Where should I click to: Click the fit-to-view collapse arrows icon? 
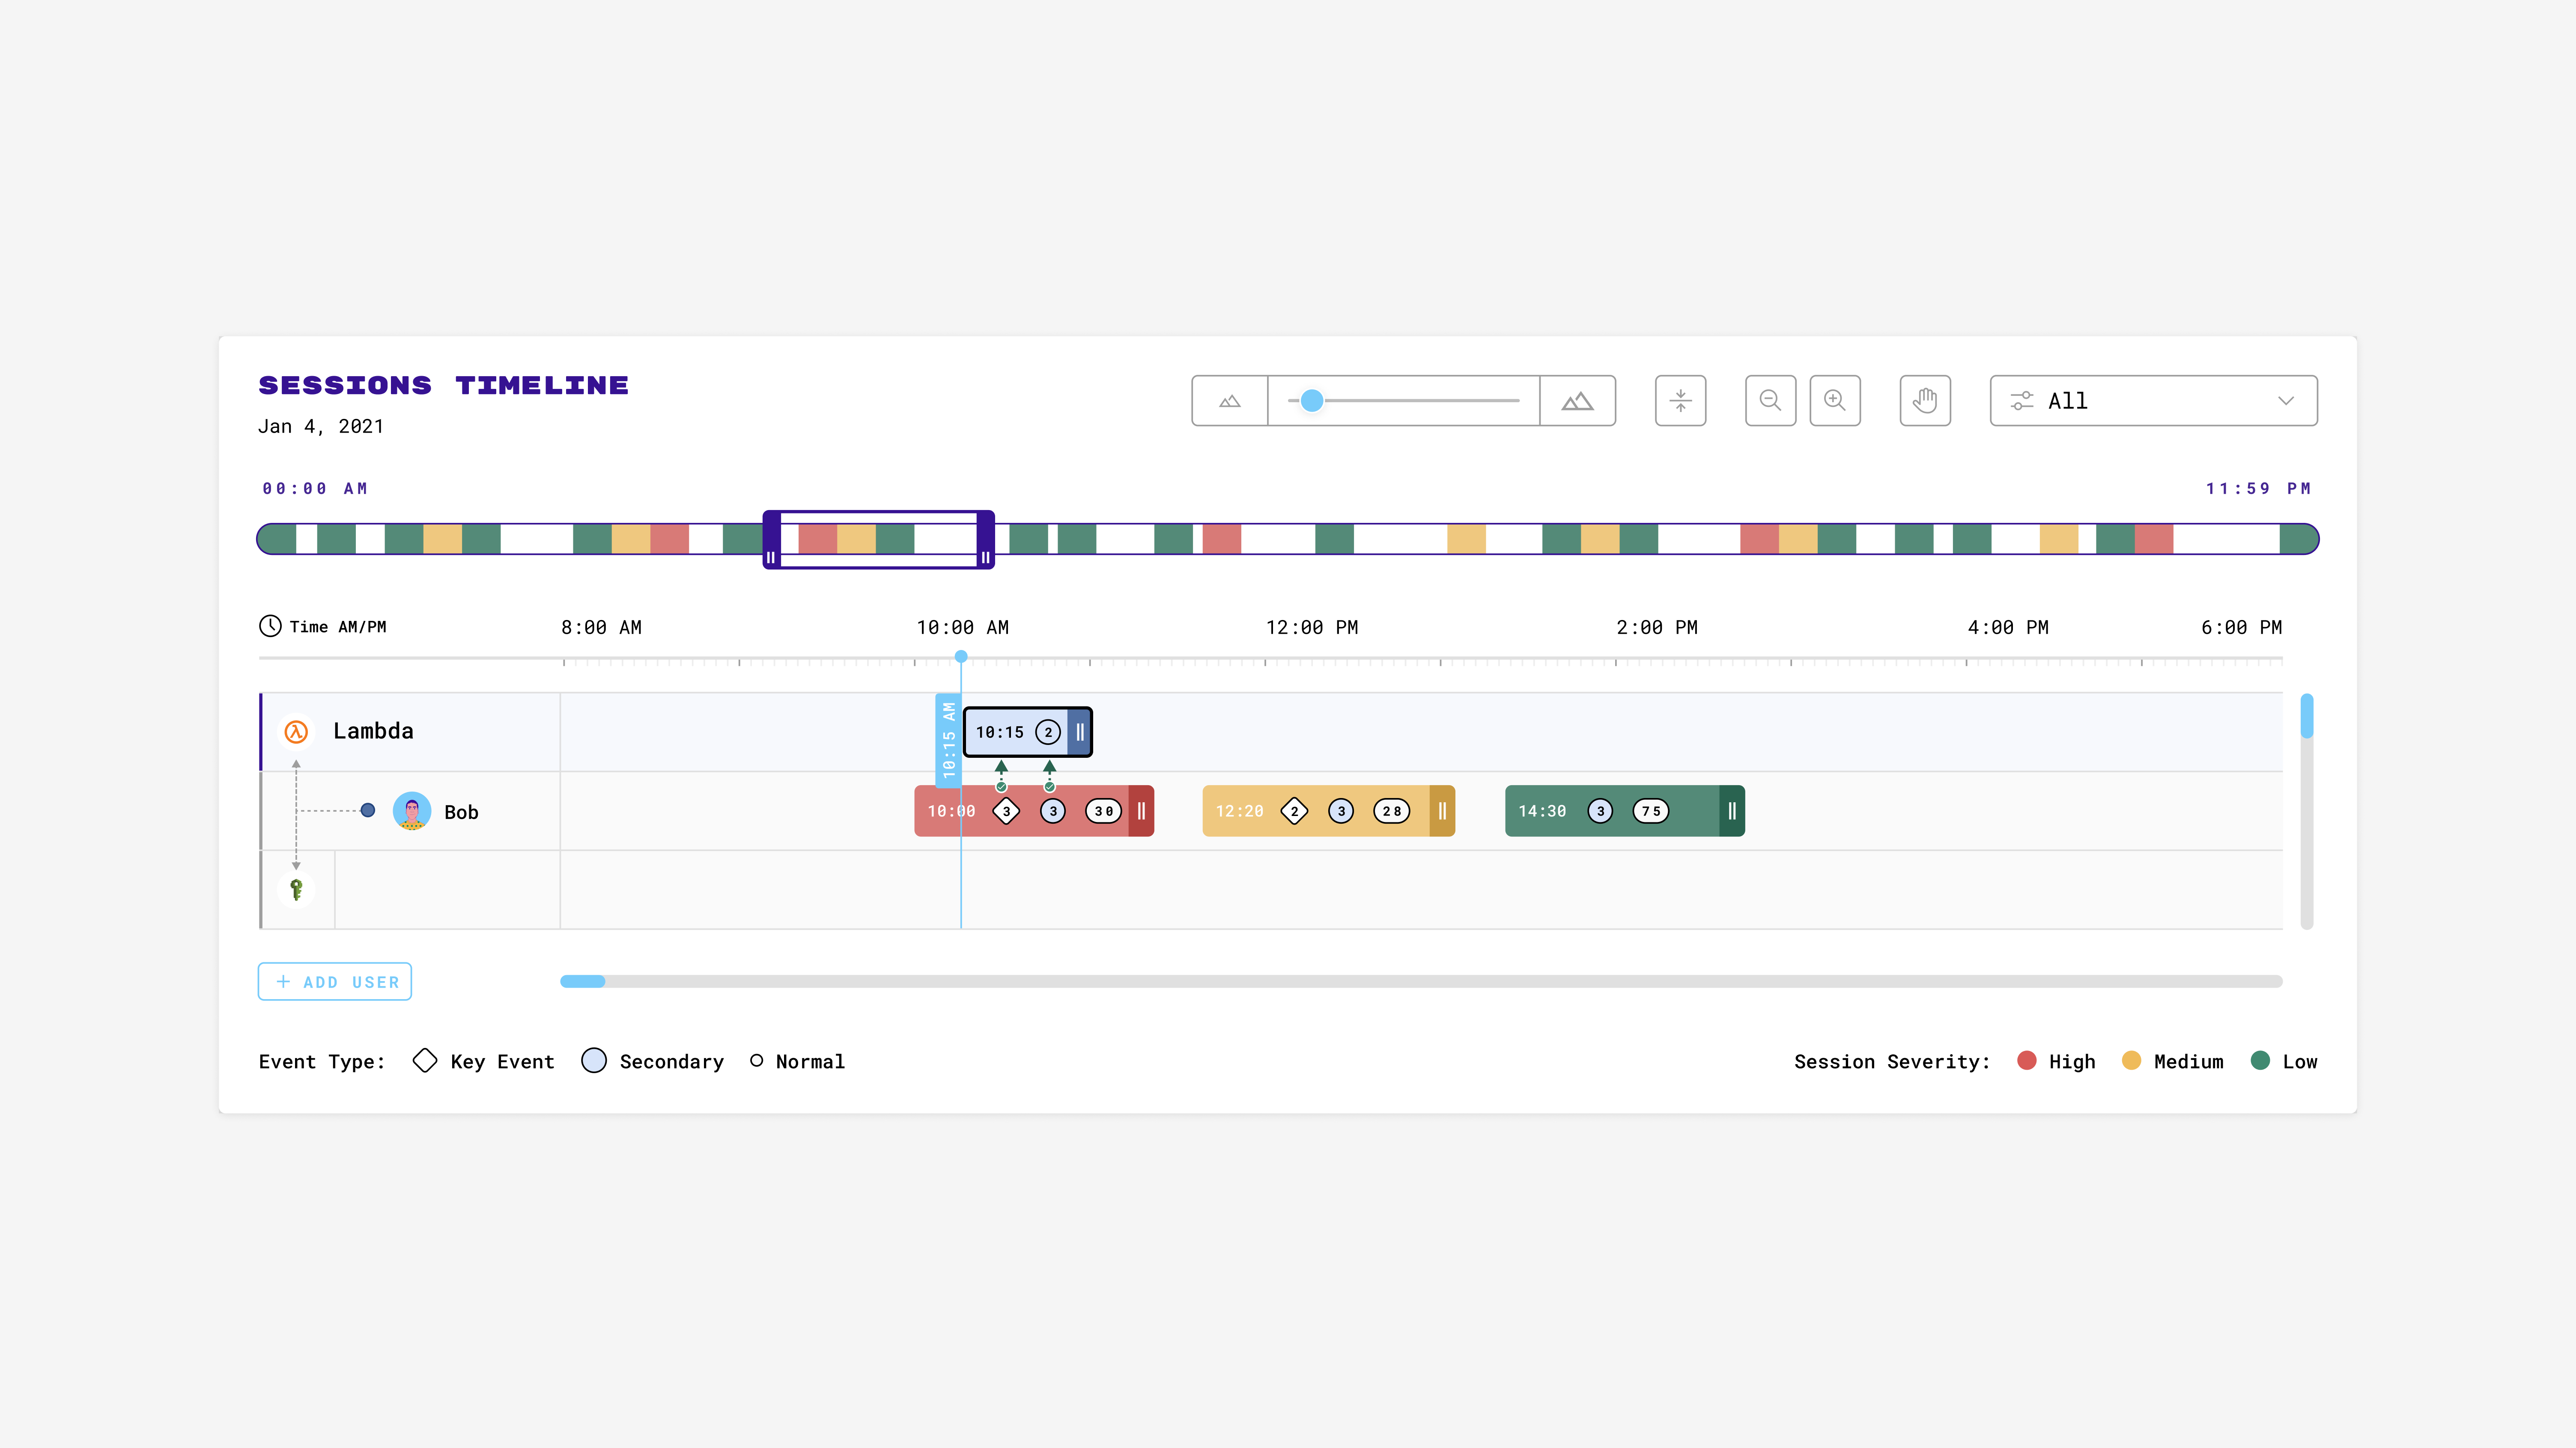tap(1680, 401)
